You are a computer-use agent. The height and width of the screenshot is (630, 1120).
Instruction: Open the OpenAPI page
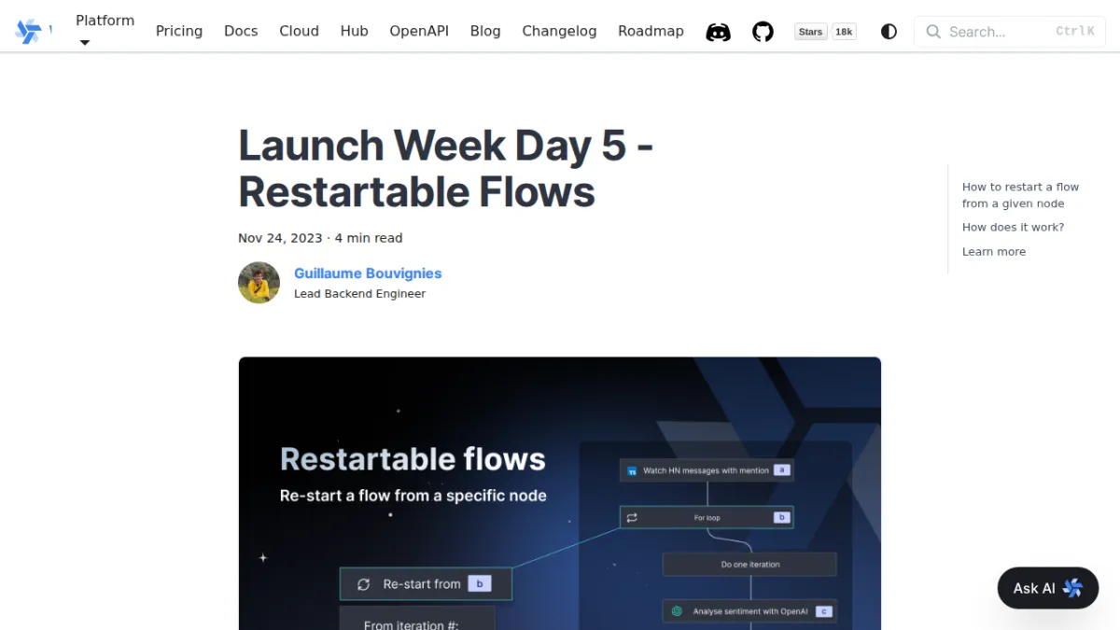point(419,32)
